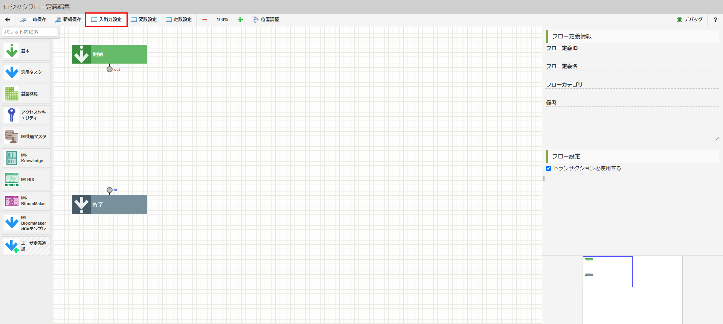
Task: Click the red minus zoom-out icon
Action: pyautogui.click(x=204, y=20)
